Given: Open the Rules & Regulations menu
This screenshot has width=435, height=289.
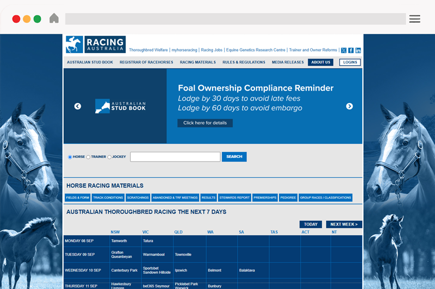Looking at the screenshot, I should (244, 62).
